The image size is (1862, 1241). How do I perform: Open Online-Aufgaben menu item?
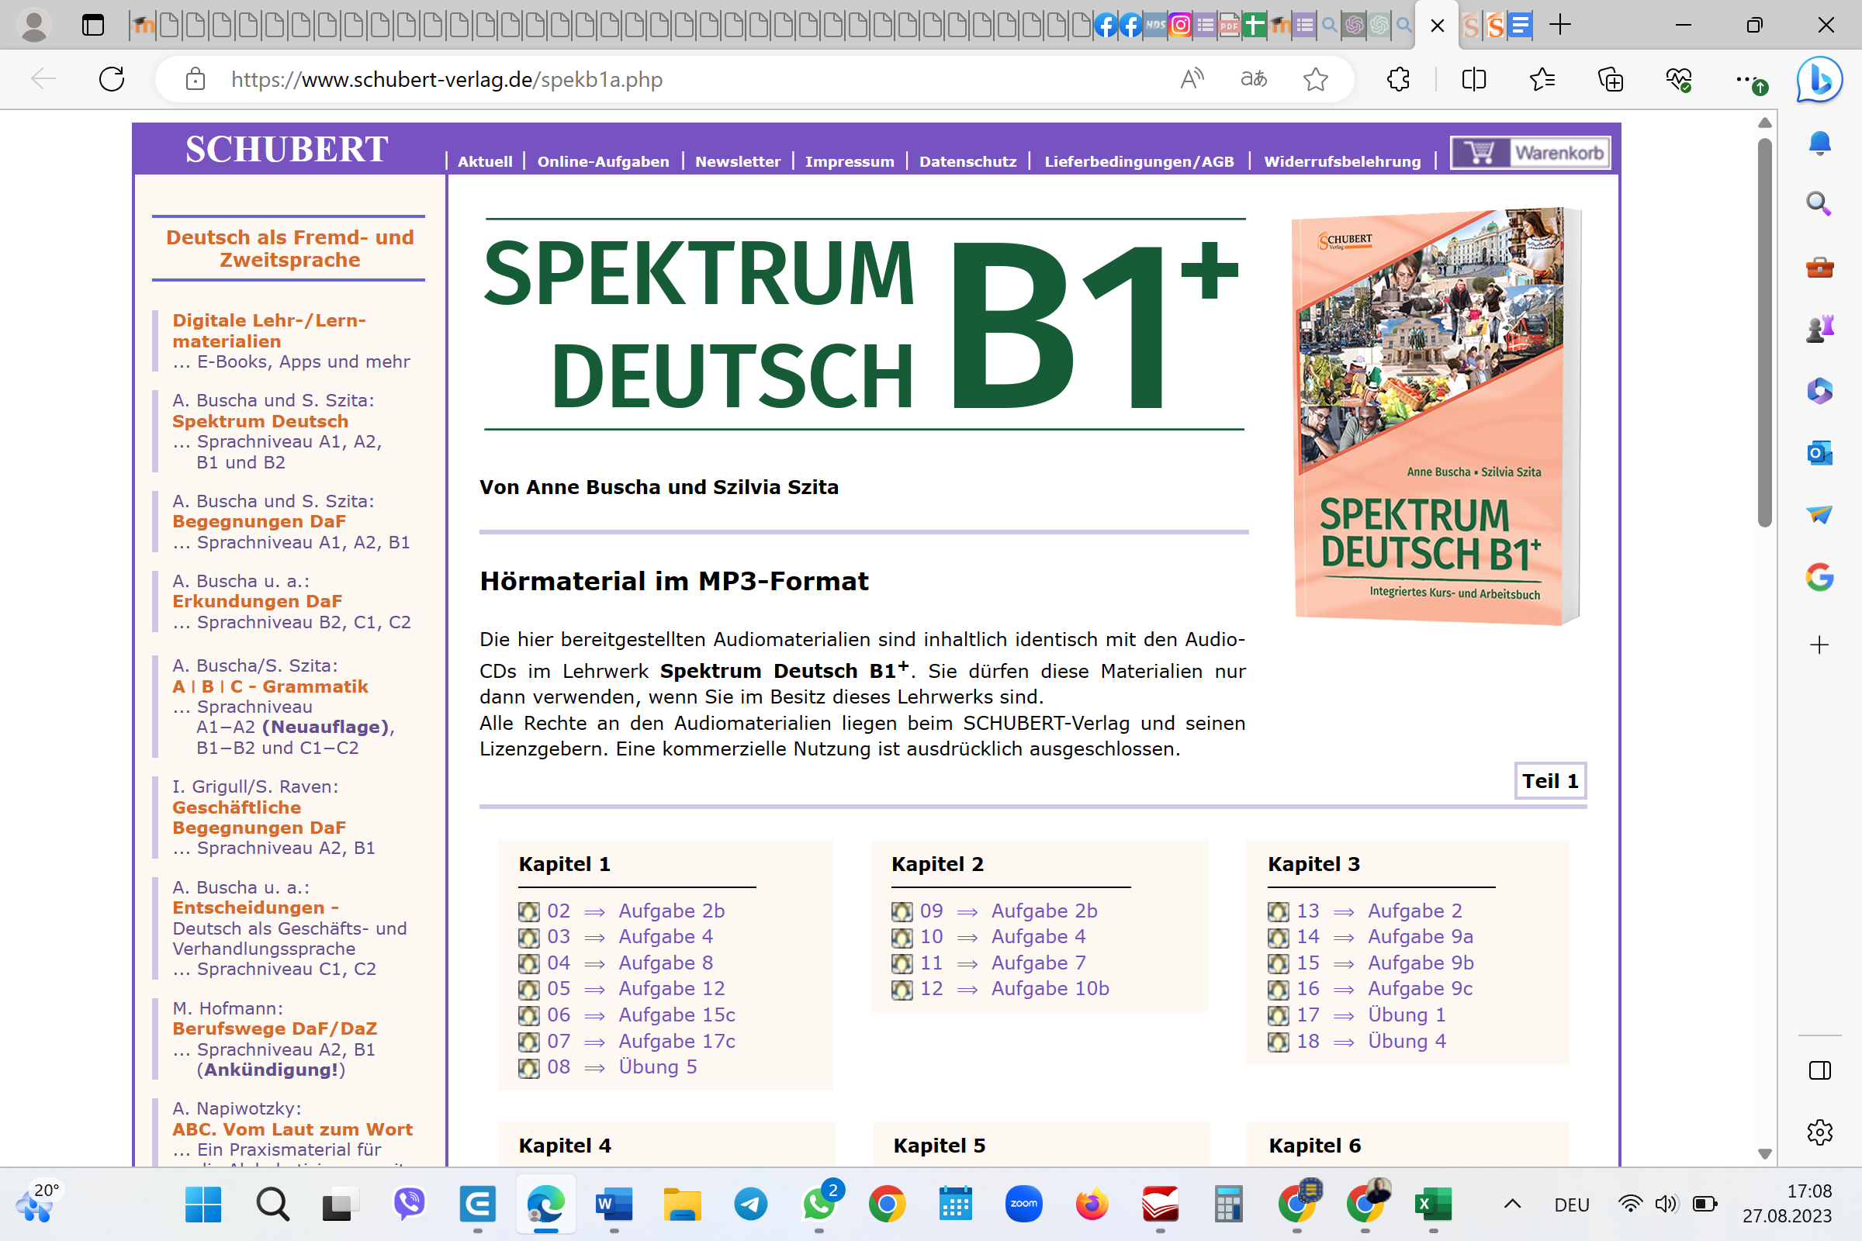(604, 161)
